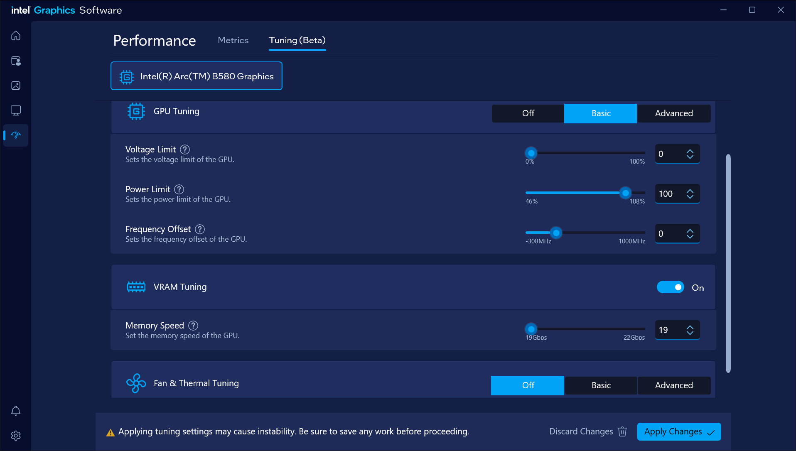The width and height of the screenshot is (796, 451).
Task: Click the Performance page heading
Action: click(x=155, y=41)
